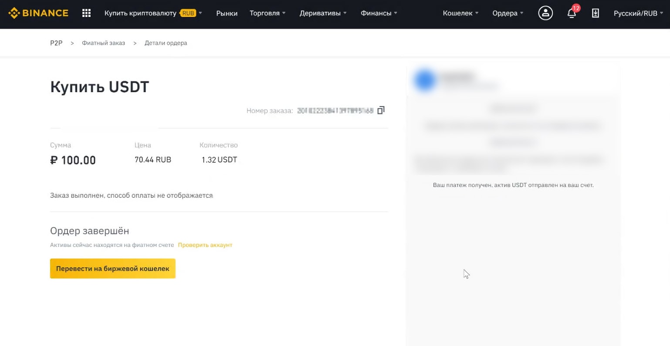The image size is (670, 346).
Task: Open the Русский/RUB language selector
Action: tap(638, 13)
